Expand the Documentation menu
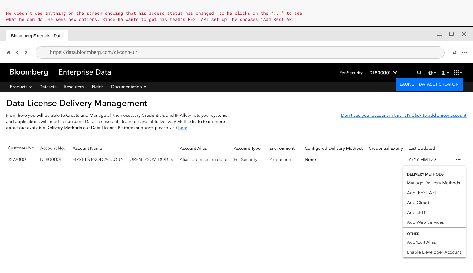The width and height of the screenshot is (473, 273). (129, 87)
